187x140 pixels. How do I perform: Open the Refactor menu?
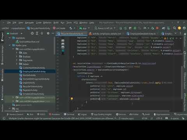coord(47,23)
